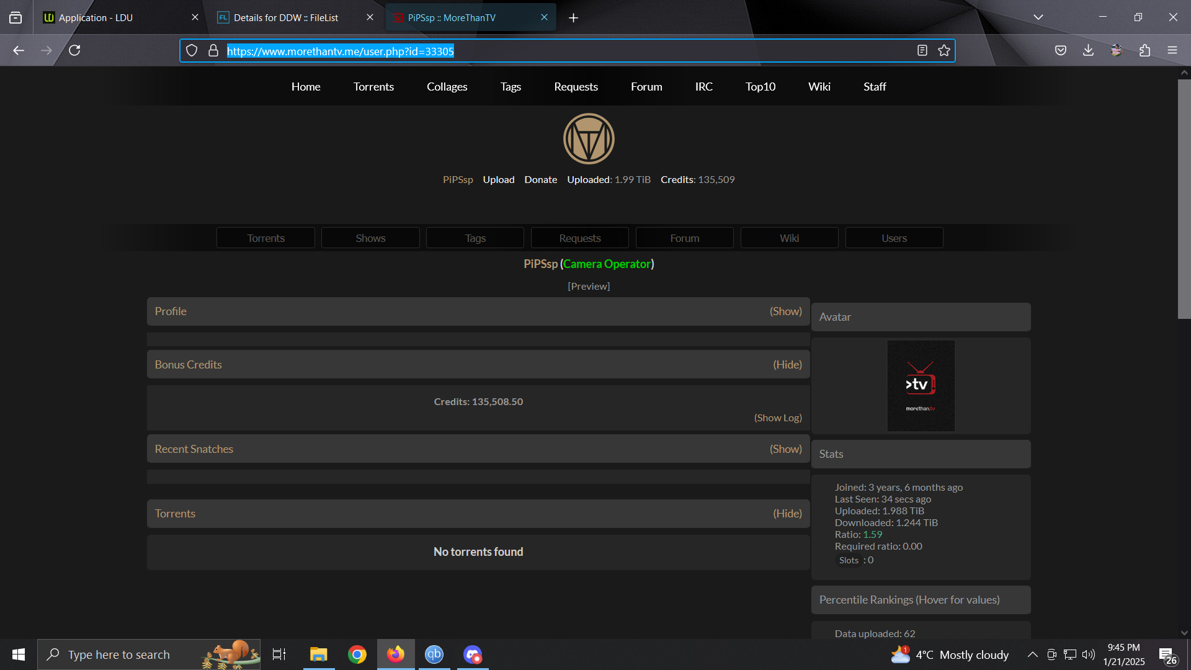The height and width of the screenshot is (670, 1191).
Task: Click the Donate link
Action: pyautogui.click(x=541, y=180)
